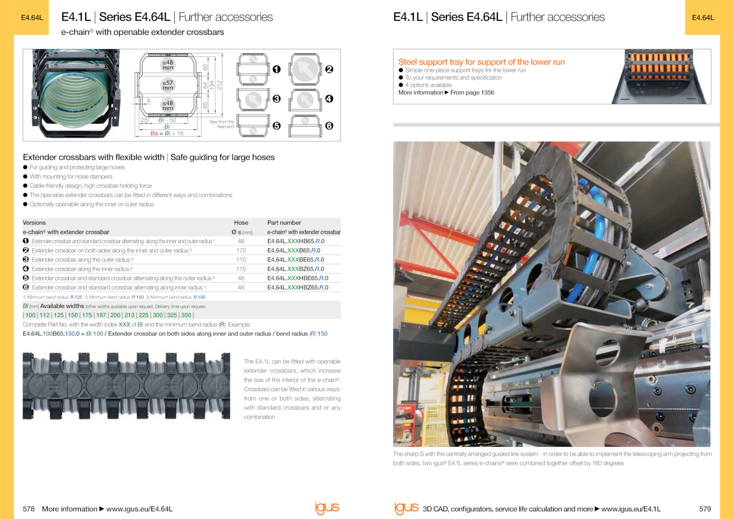
Task: Click part number E4.64L.XXXBZ65.R.0
Action: (296, 269)
